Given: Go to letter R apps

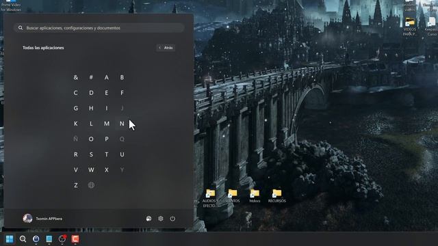Looking at the screenshot, I should pos(76,154).
